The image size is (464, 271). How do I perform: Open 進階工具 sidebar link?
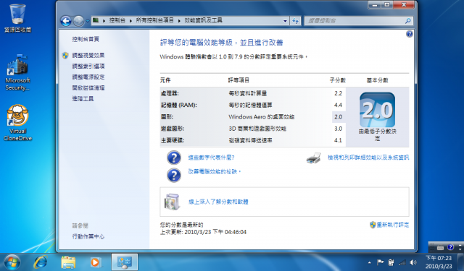[x=83, y=98]
